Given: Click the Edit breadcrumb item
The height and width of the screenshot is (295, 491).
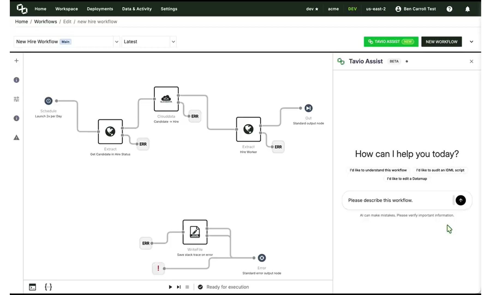Looking at the screenshot, I should pos(67,22).
